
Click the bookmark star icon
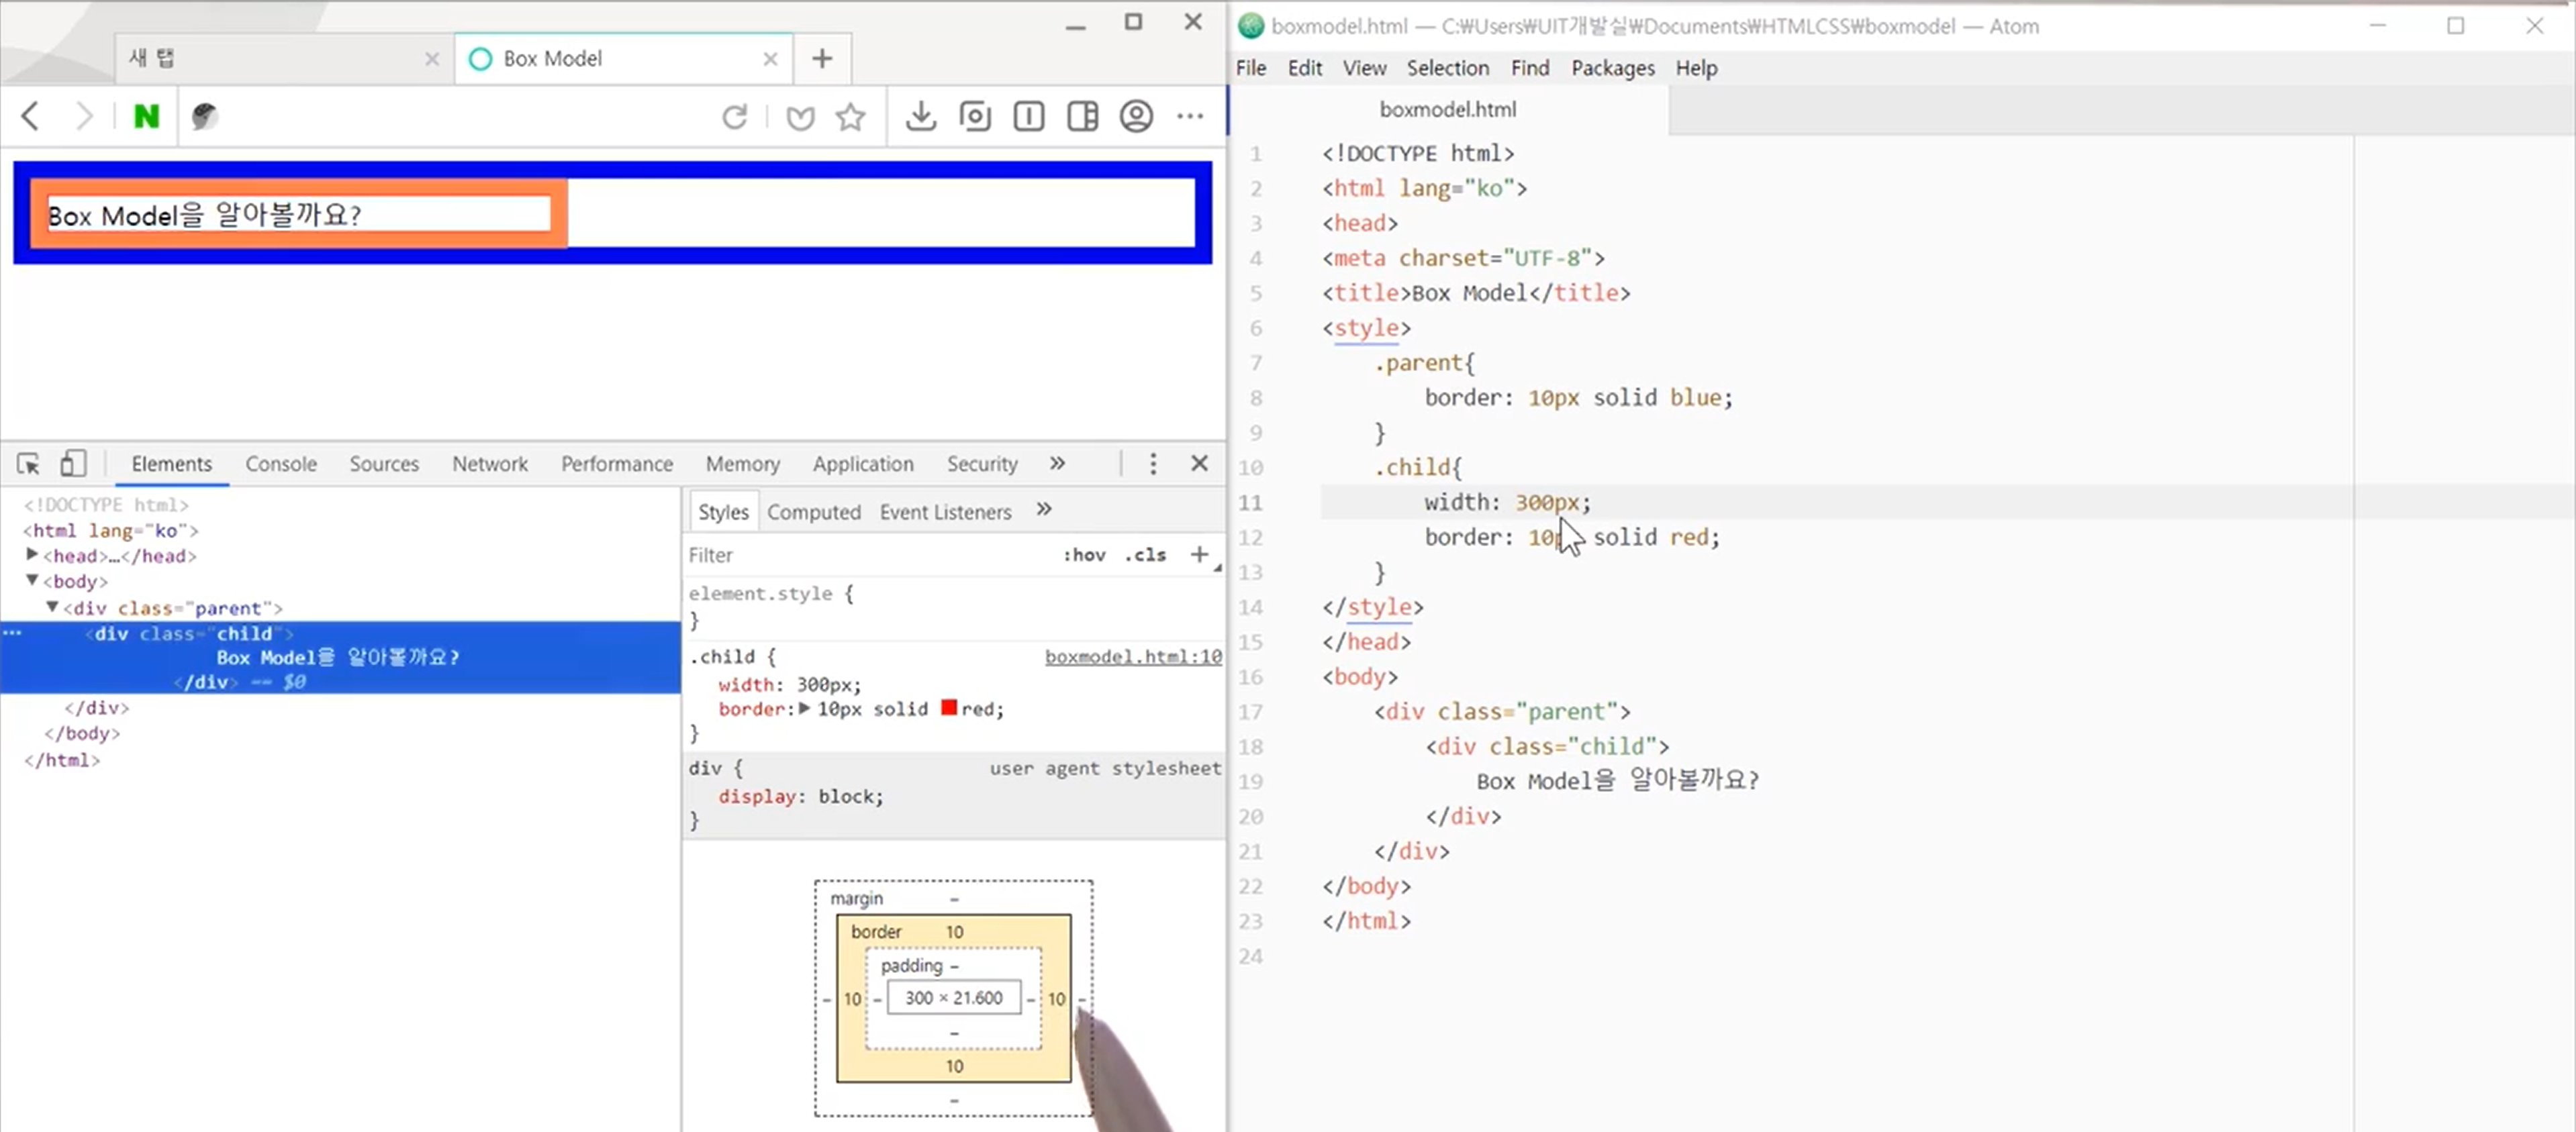(x=851, y=117)
